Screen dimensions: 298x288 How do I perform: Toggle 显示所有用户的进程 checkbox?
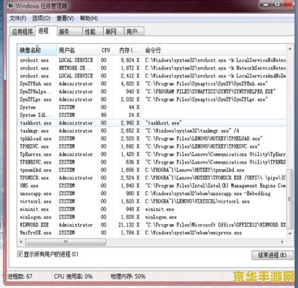[20, 254]
